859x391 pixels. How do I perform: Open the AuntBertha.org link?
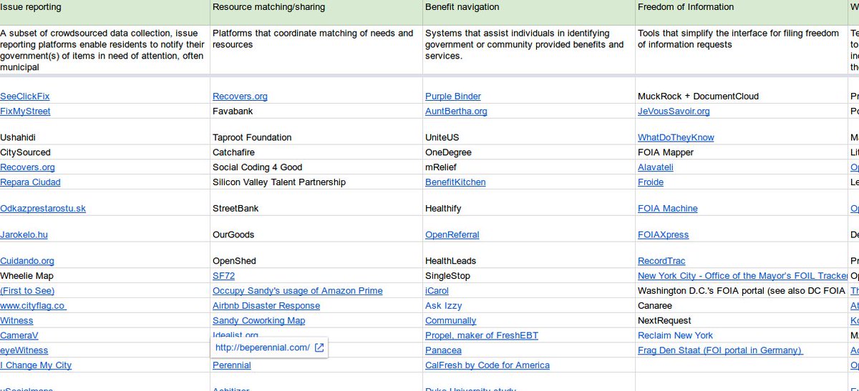click(x=456, y=112)
